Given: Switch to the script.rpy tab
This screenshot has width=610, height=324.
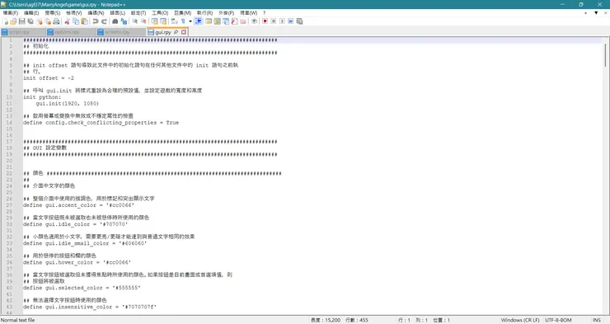Looking at the screenshot, I should 23,32.
